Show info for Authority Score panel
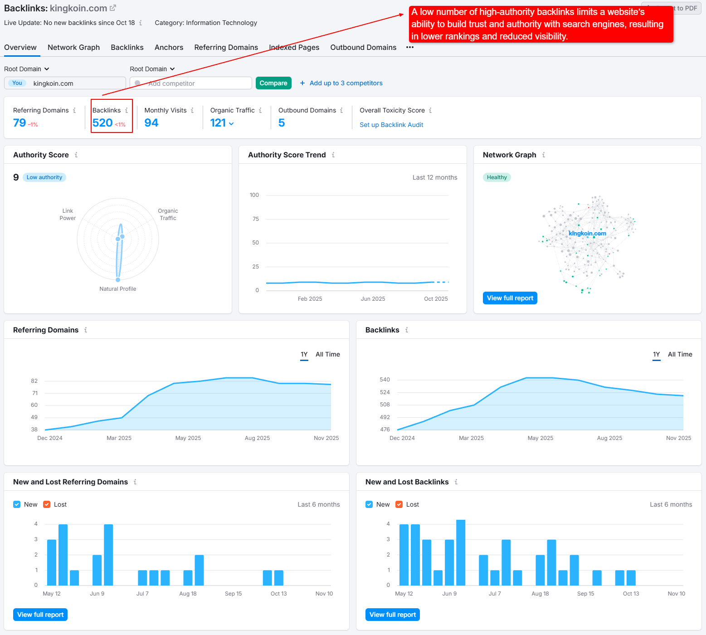706x635 pixels. pyautogui.click(x=76, y=155)
